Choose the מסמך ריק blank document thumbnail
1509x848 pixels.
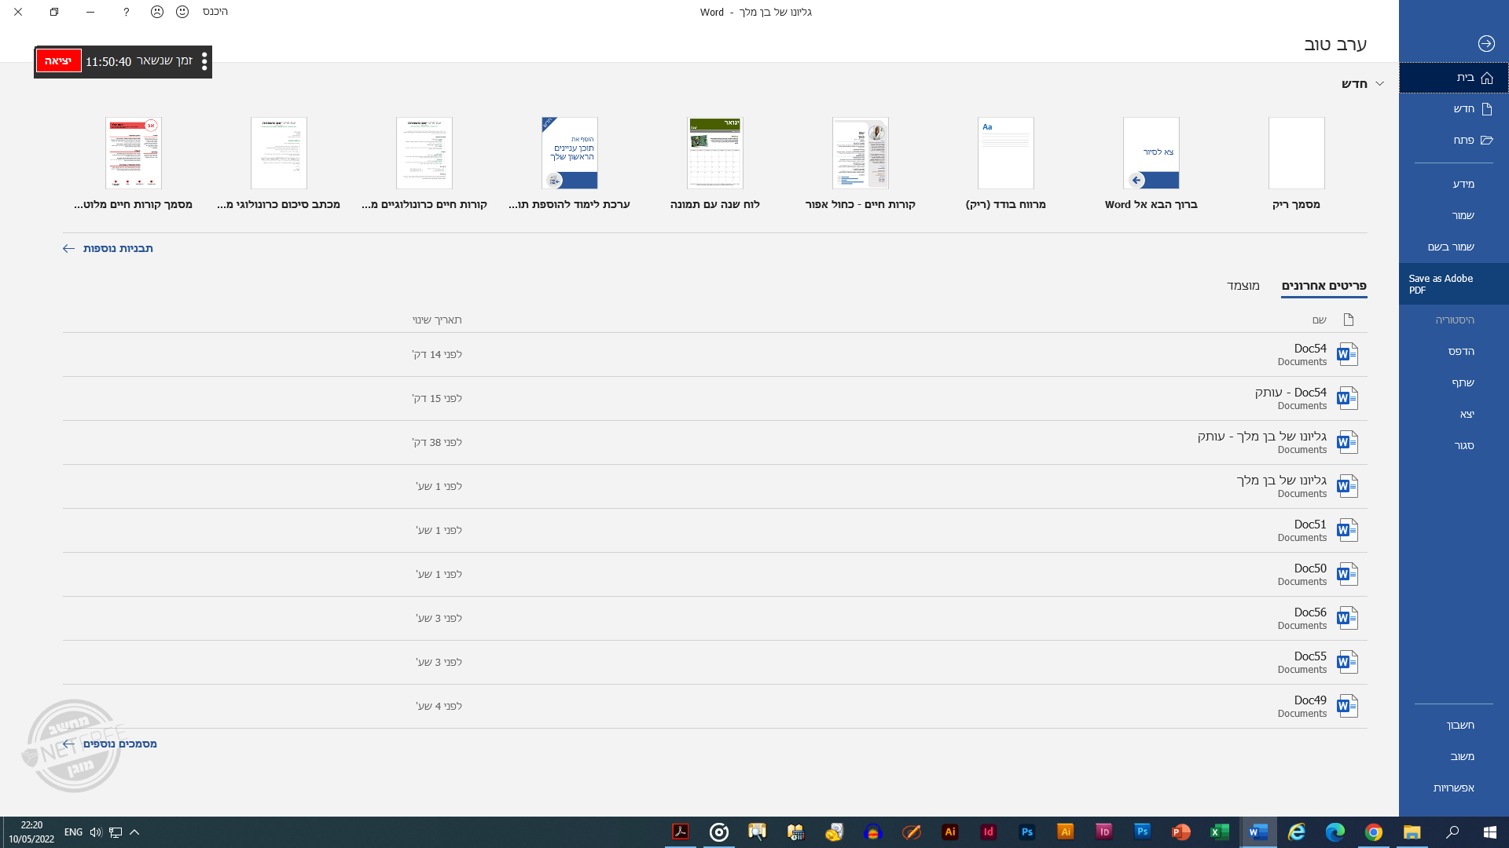coord(1296,154)
